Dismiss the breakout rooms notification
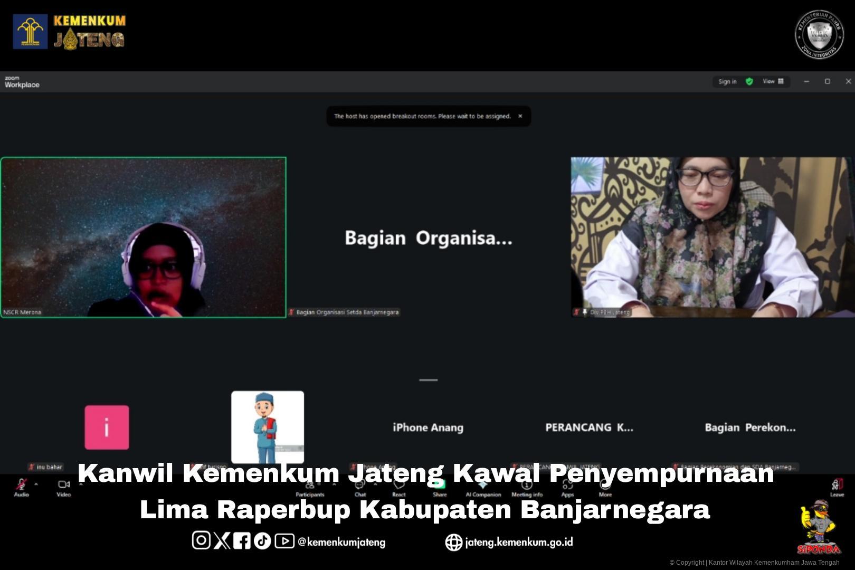The width and height of the screenshot is (855, 570). coord(520,116)
